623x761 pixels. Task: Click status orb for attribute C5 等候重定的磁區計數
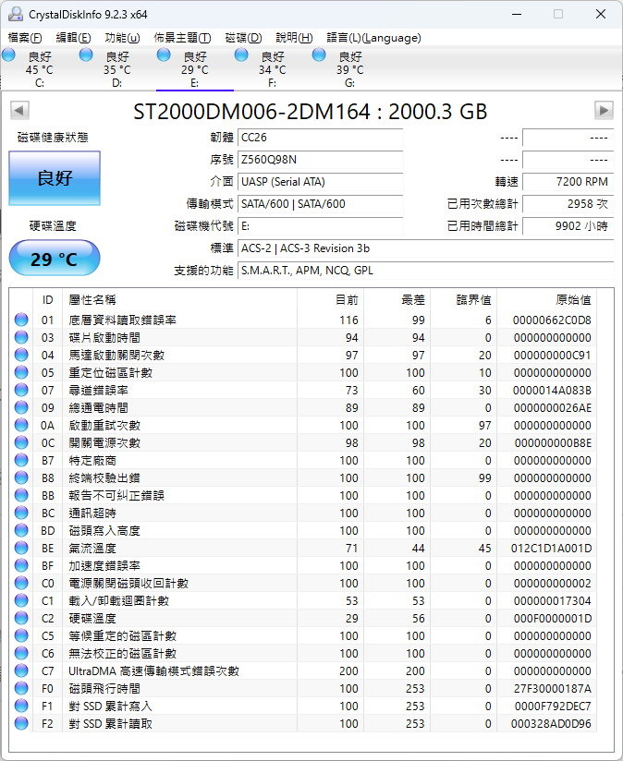click(x=21, y=635)
